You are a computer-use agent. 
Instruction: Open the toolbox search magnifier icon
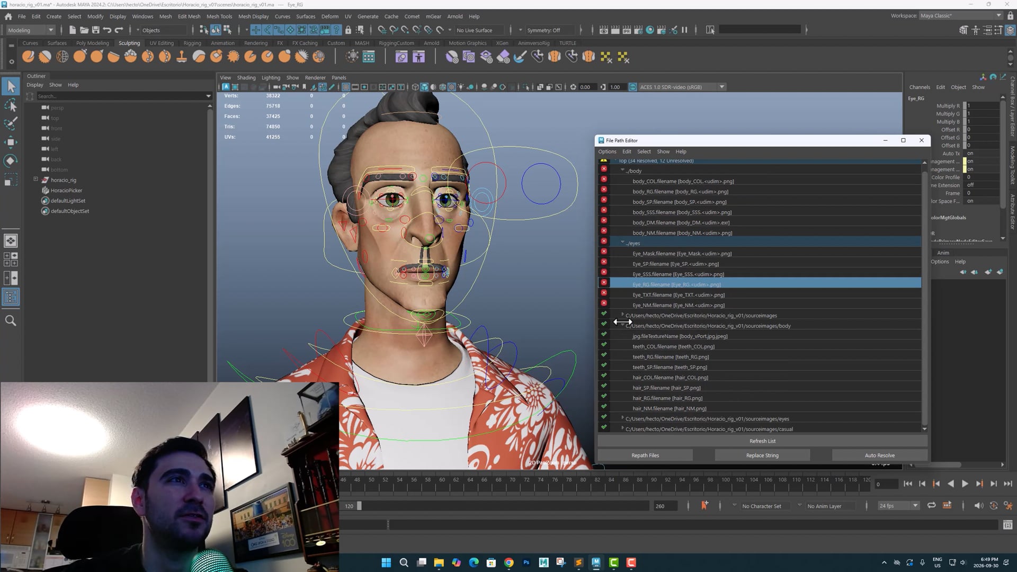(x=11, y=320)
